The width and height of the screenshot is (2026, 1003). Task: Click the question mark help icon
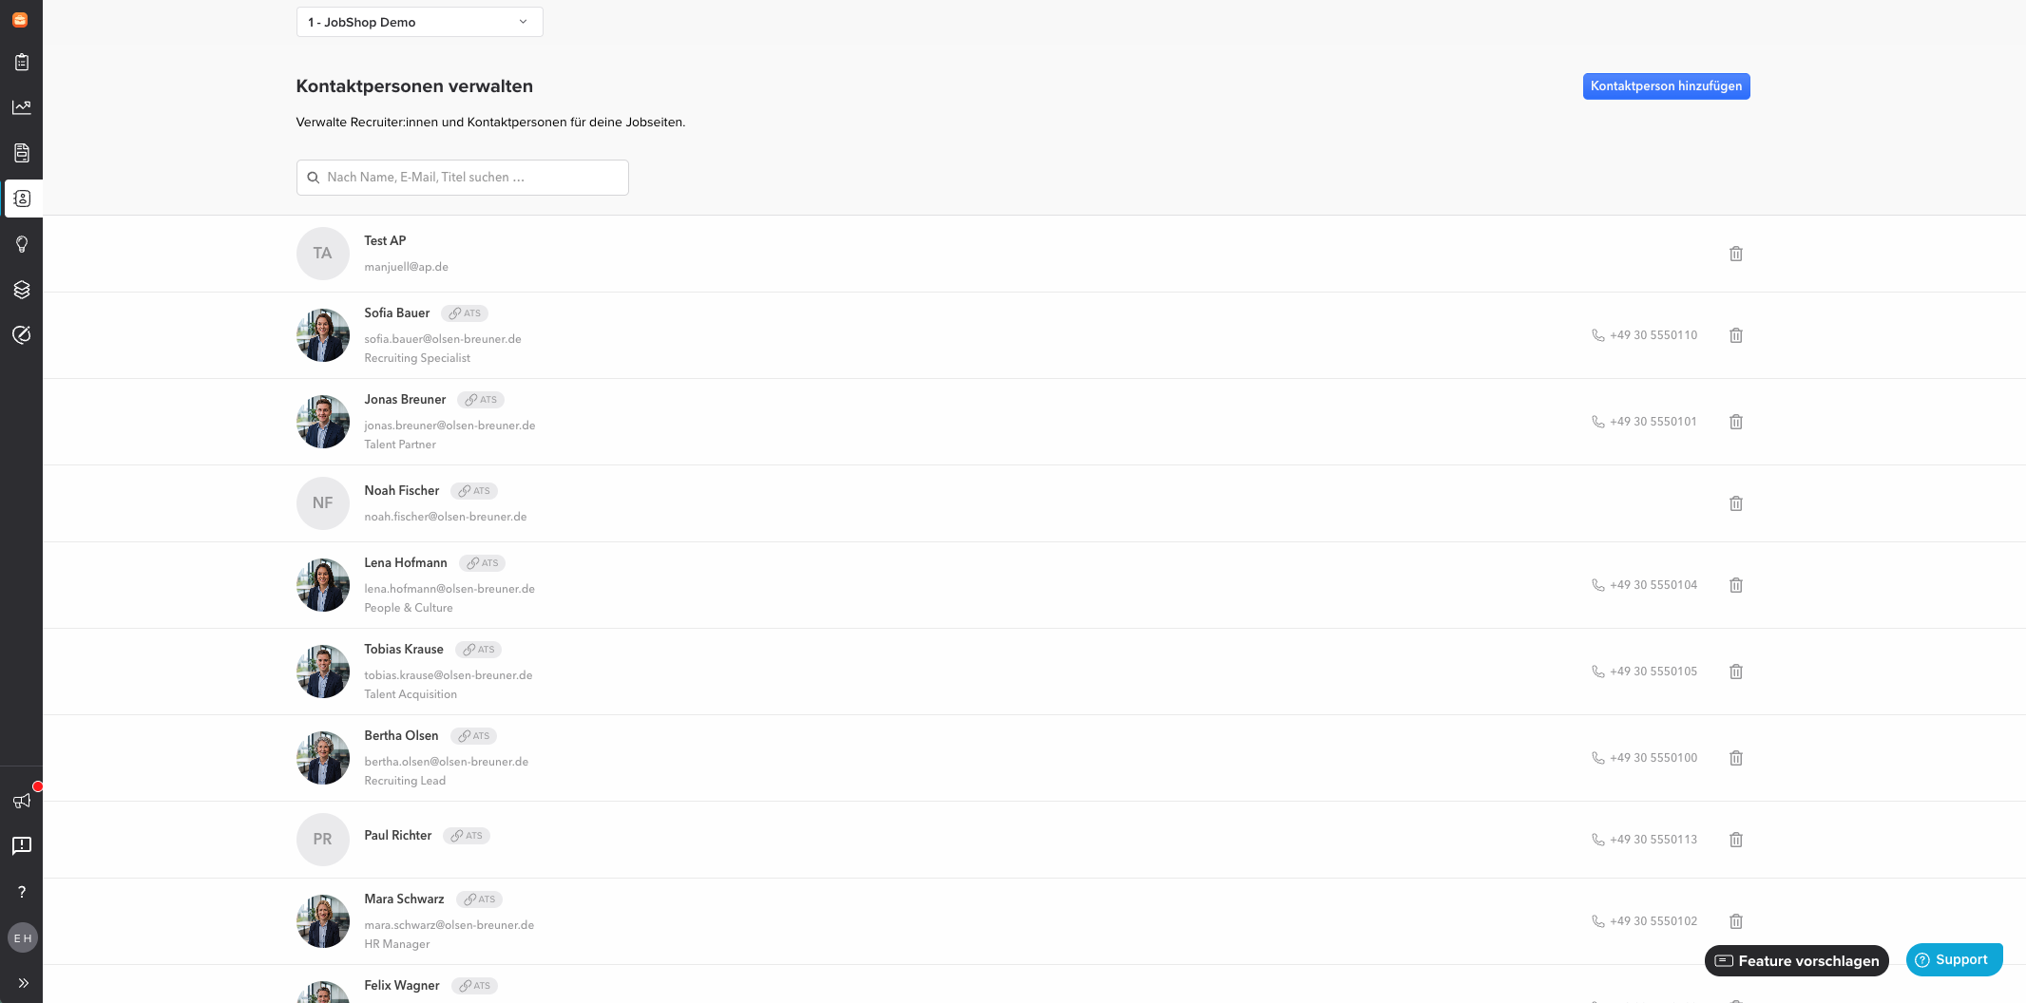21,892
